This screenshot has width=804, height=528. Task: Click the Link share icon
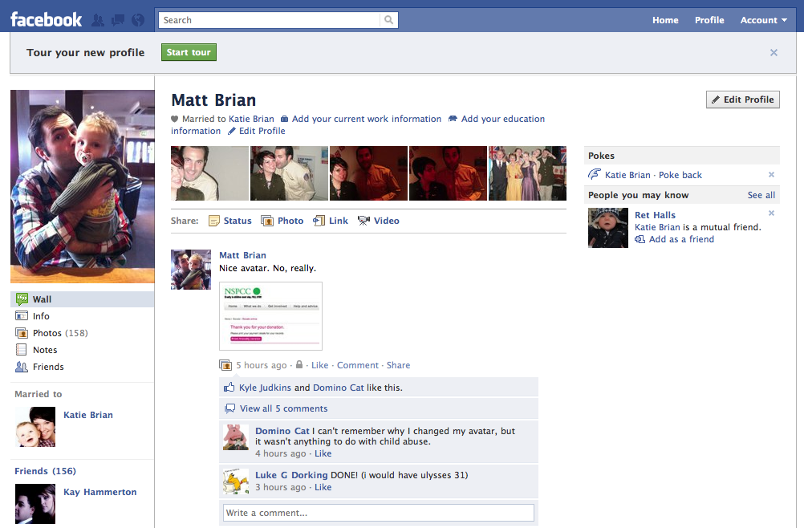(x=319, y=221)
